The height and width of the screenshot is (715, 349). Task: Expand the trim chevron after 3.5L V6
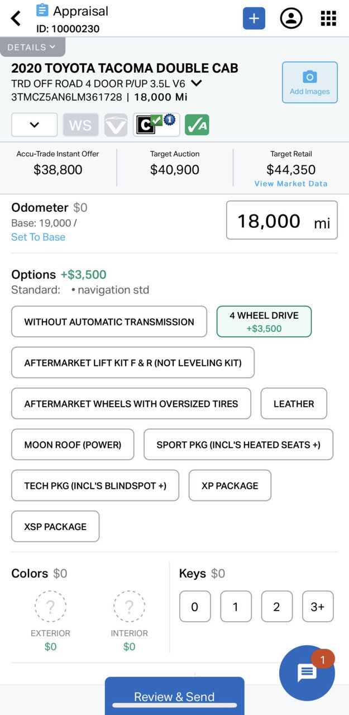196,84
